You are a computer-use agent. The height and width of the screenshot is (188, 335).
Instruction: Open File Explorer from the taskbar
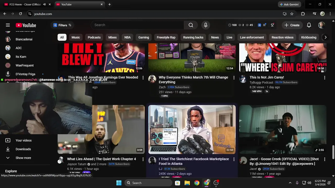pos(187,183)
